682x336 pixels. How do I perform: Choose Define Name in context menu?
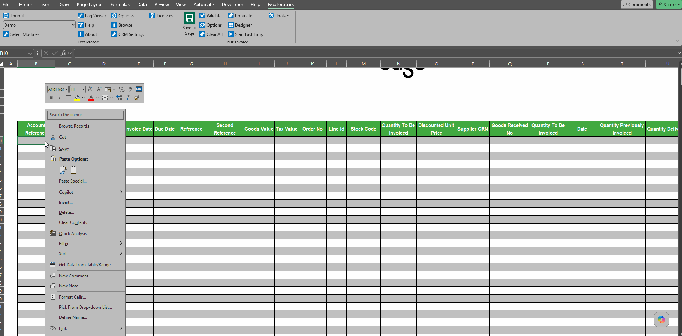tap(73, 317)
